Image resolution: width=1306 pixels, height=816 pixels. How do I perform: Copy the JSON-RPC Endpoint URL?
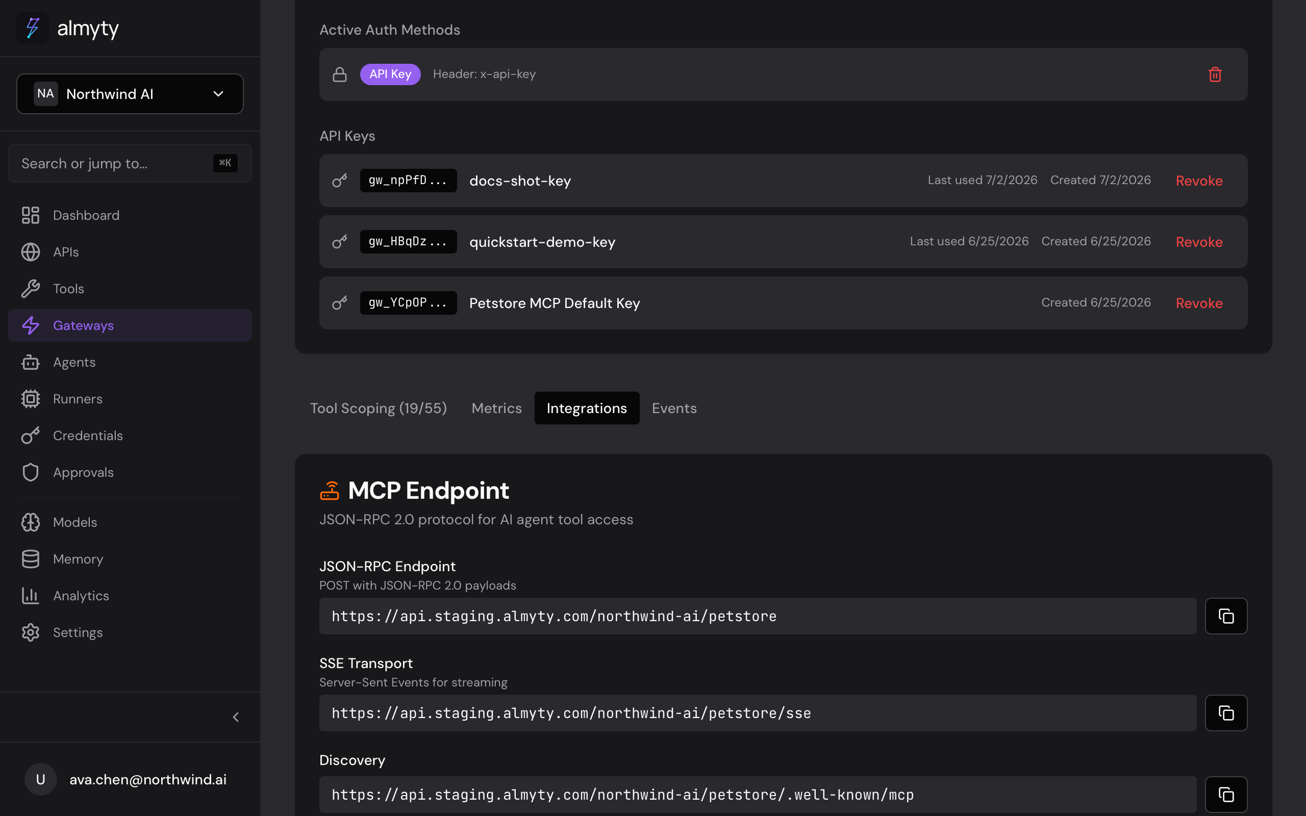1225,616
